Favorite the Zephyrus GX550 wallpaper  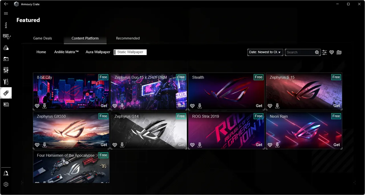pos(37,145)
